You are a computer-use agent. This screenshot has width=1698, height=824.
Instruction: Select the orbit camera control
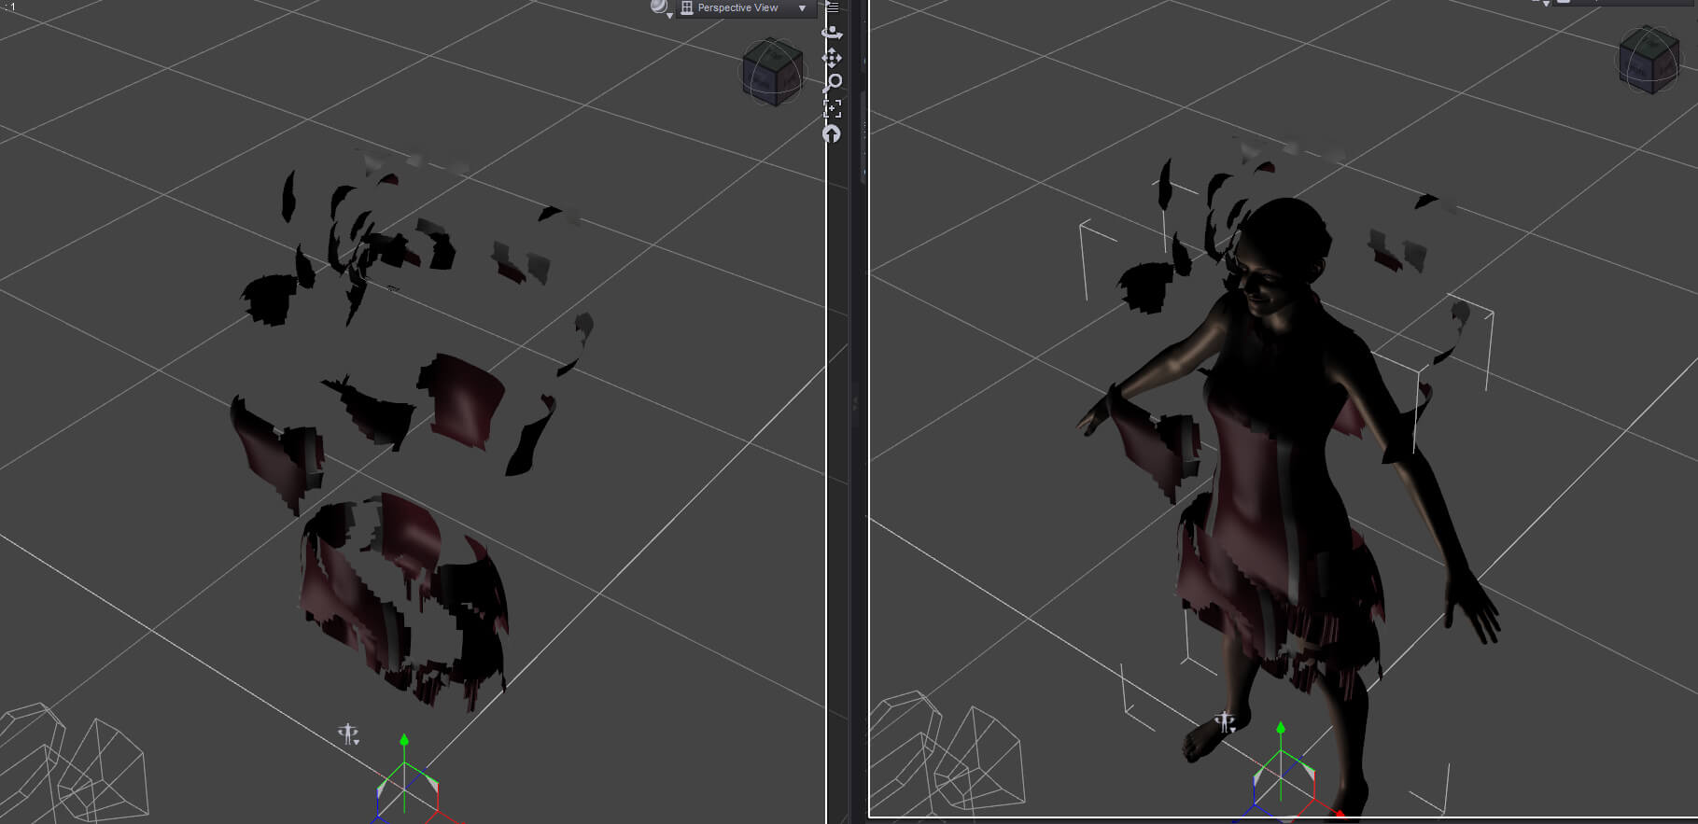coord(832,33)
